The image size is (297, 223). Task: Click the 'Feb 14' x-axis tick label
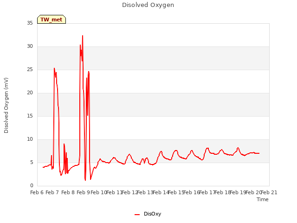click(161, 192)
